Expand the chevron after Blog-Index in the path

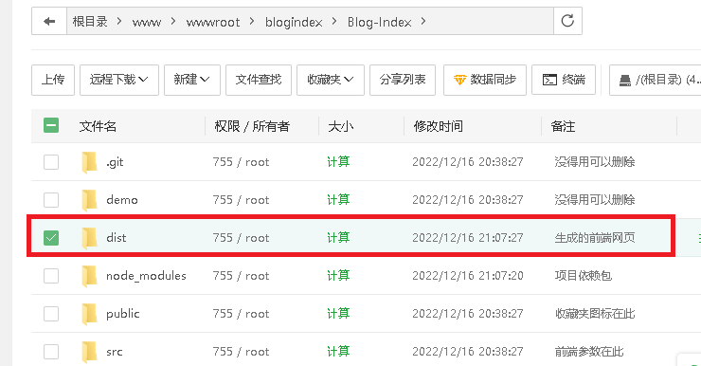coord(422,21)
